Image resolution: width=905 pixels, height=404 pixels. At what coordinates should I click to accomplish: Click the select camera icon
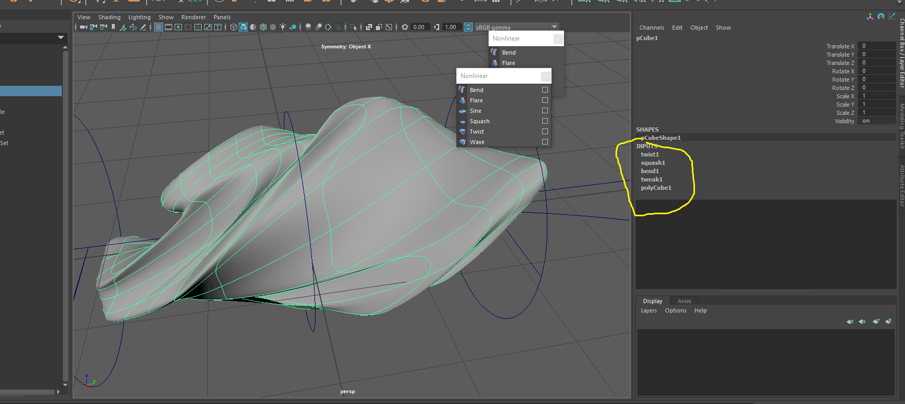[x=83, y=27]
